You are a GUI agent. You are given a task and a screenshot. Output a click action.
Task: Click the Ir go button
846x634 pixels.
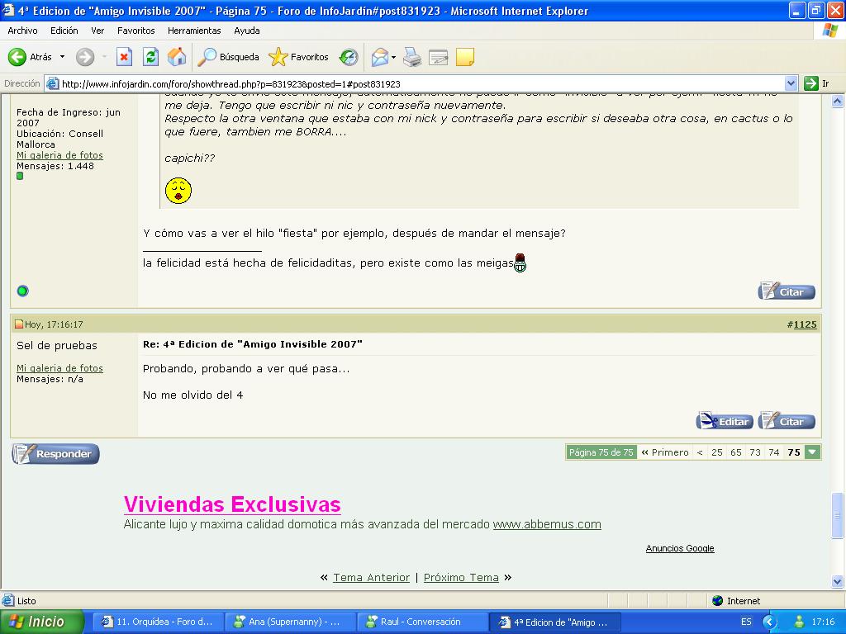(x=815, y=83)
